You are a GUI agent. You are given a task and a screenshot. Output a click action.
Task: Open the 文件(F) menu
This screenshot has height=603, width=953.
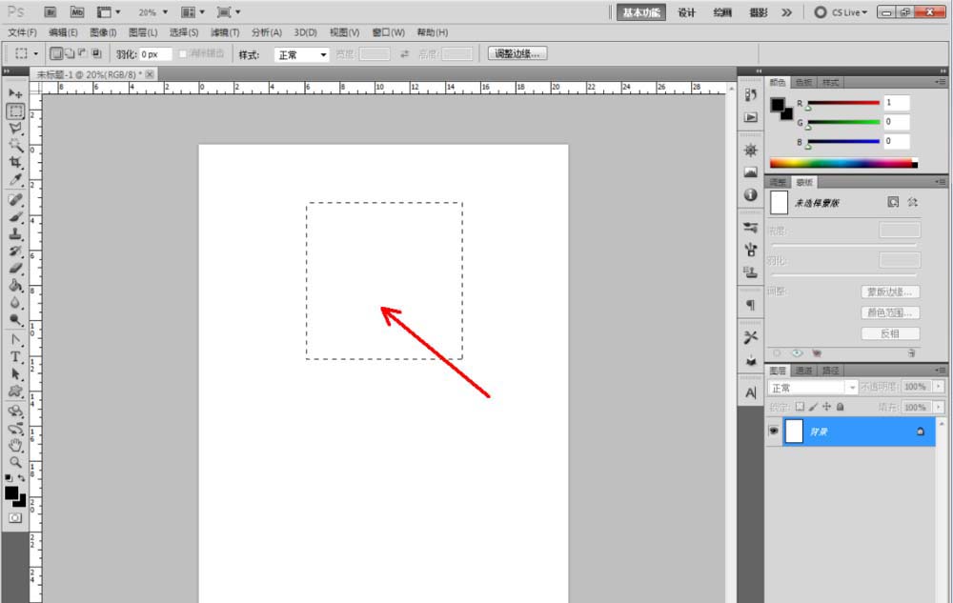[23, 32]
